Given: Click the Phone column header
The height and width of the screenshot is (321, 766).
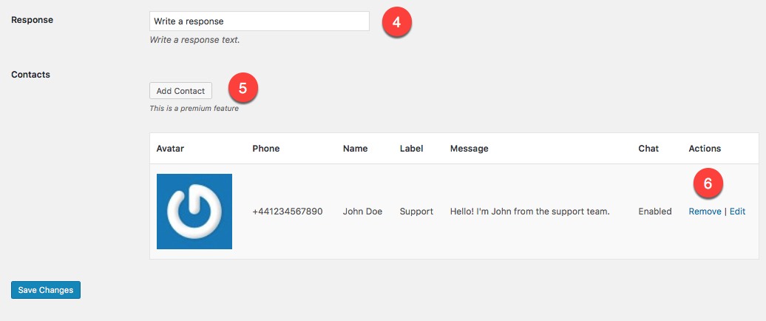Looking at the screenshot, I should pyautogui.click(x=265, y=149).
